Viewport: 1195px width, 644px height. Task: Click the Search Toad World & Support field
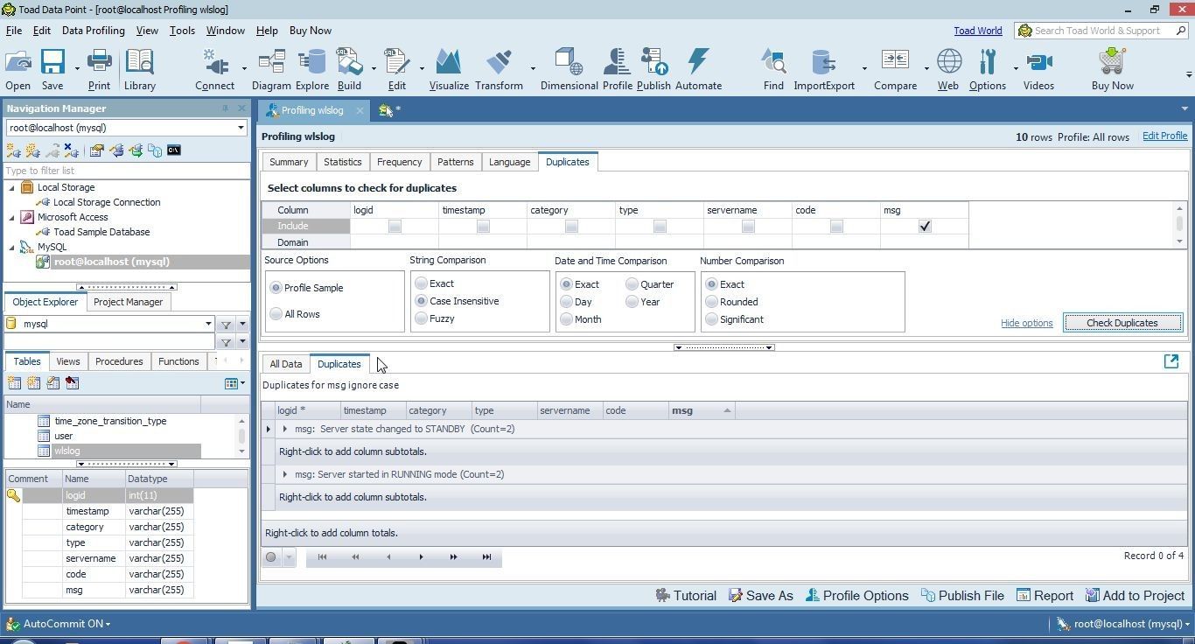point(1101,31)
